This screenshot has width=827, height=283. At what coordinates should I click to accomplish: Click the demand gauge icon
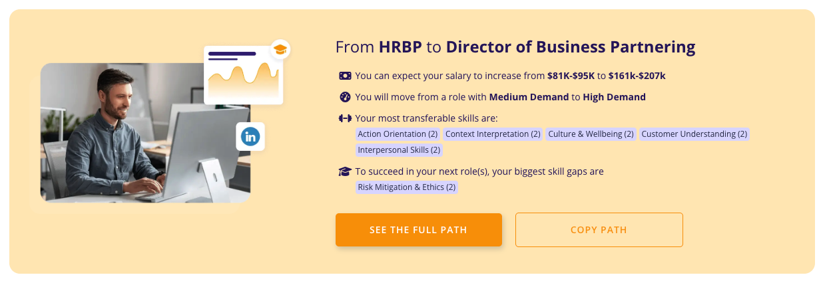click(344, 97)
